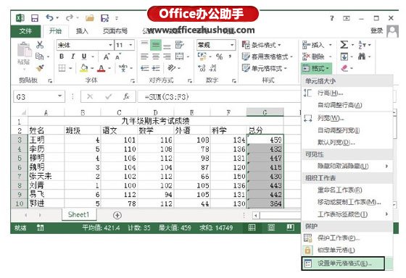Click Protect Sheet menu item
The width and height of the screenshot is (406, 278).
(347, 238)
